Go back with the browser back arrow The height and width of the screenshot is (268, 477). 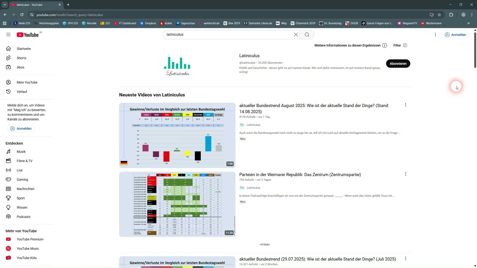[x=5, y=15]
